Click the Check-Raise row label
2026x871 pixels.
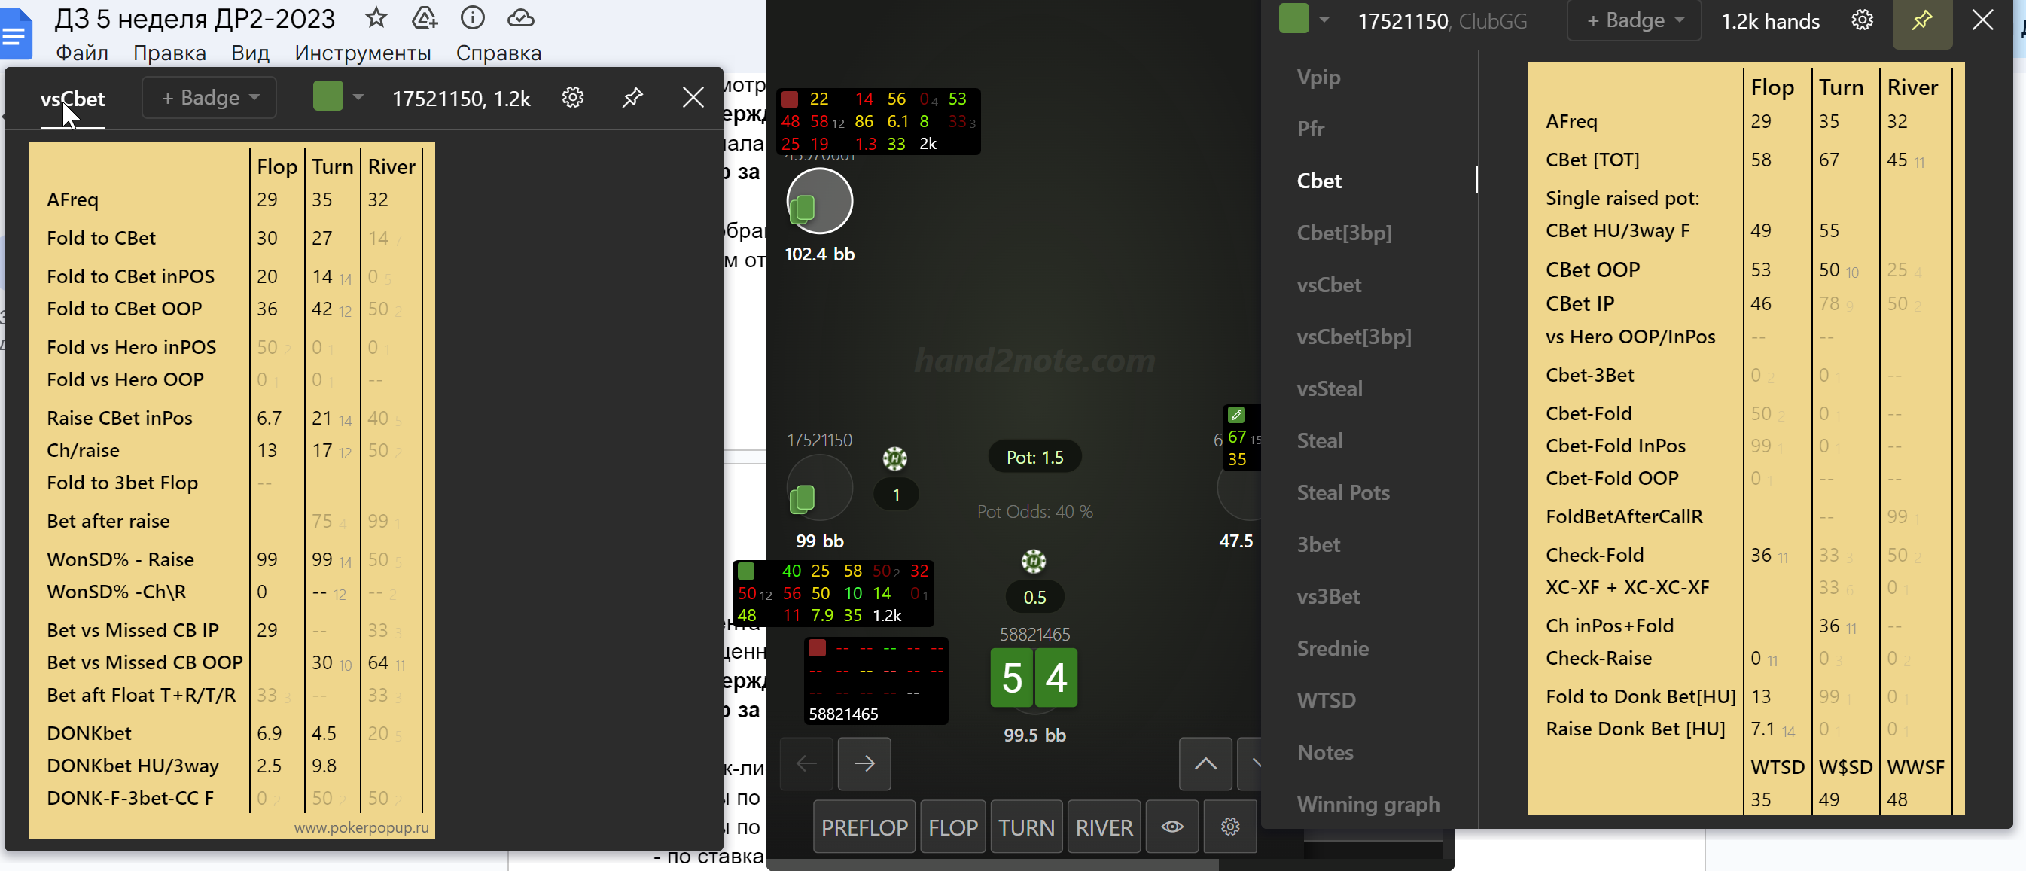click(1598, 658)
